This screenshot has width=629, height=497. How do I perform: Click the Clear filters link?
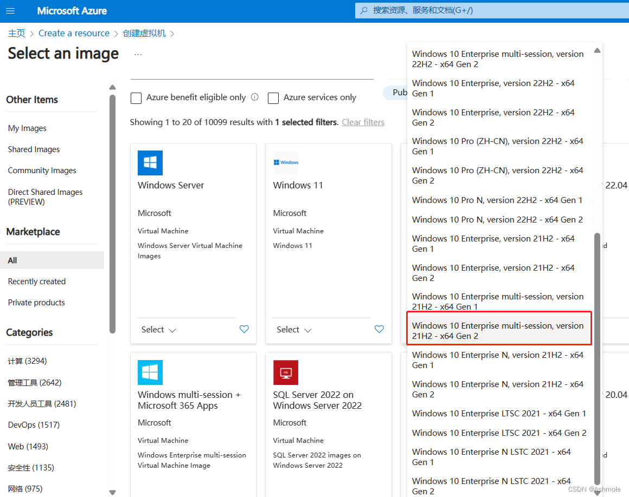tap(363, 122)
